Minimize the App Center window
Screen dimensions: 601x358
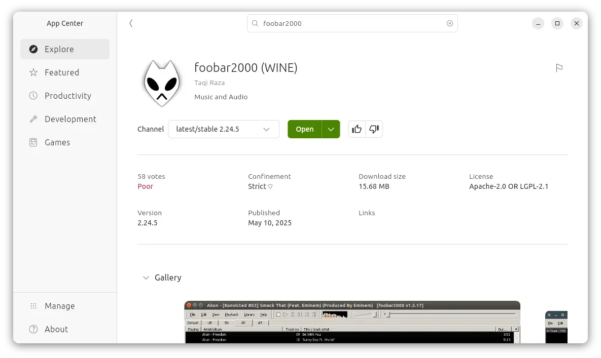(538, 23)
